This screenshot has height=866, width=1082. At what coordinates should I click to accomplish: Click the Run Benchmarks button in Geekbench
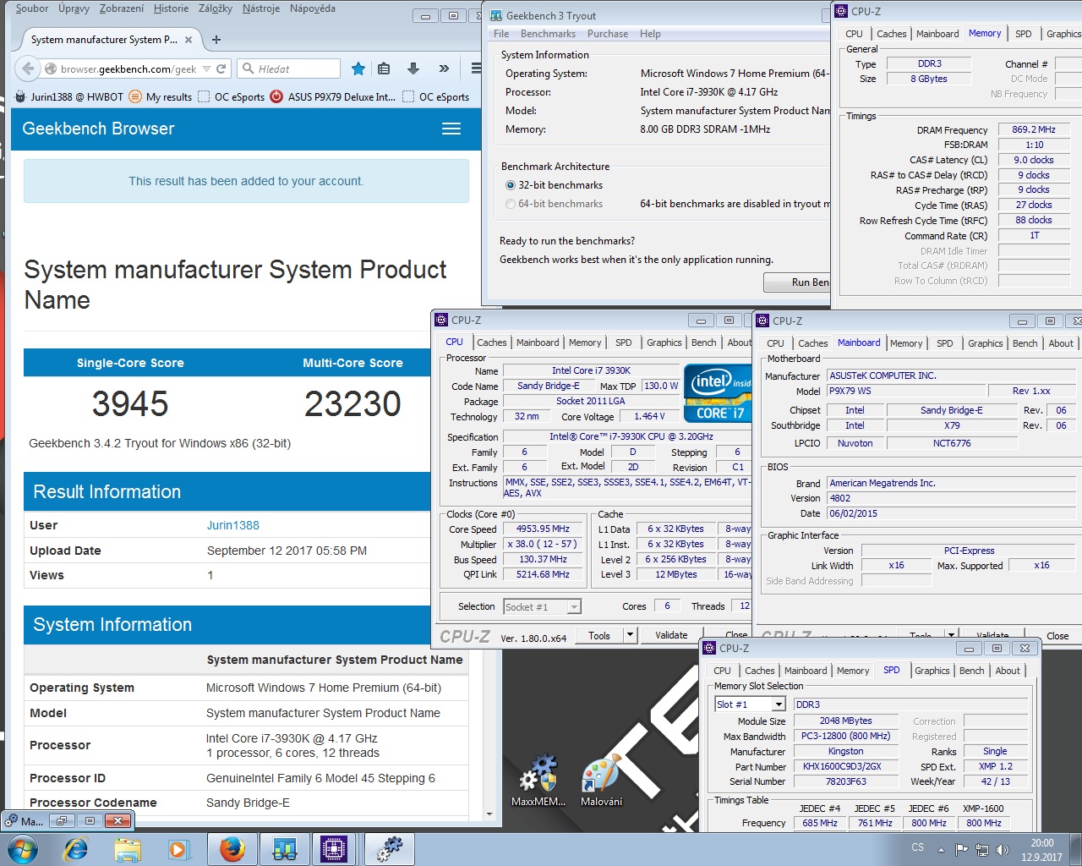click(797, 282)
